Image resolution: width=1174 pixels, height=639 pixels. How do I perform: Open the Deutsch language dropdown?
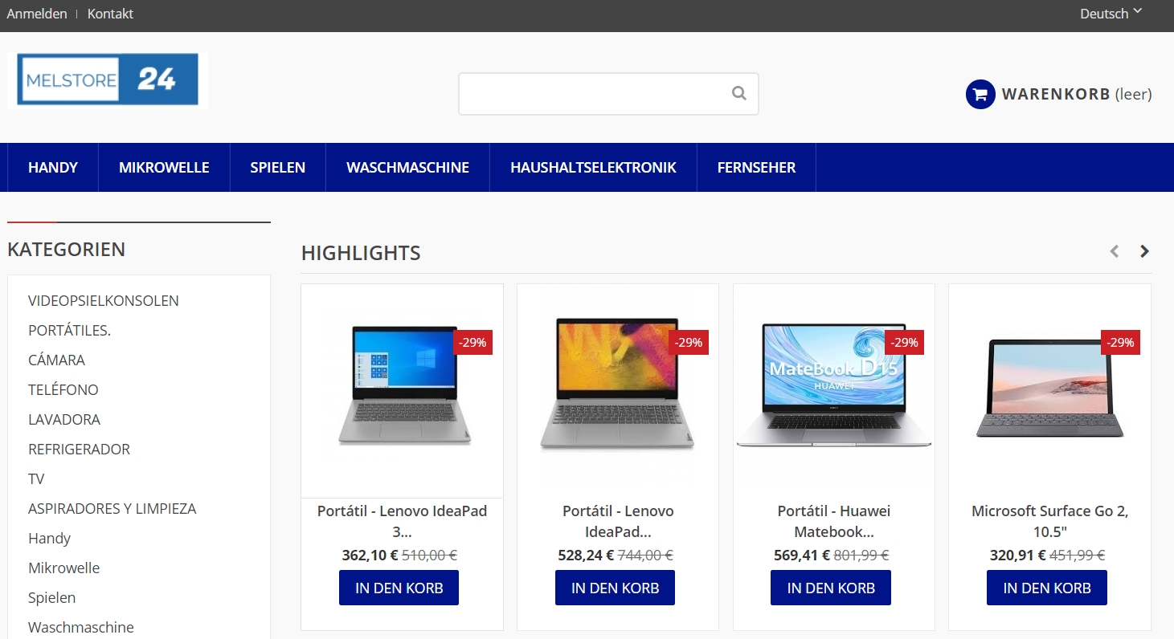(1111, 14)
